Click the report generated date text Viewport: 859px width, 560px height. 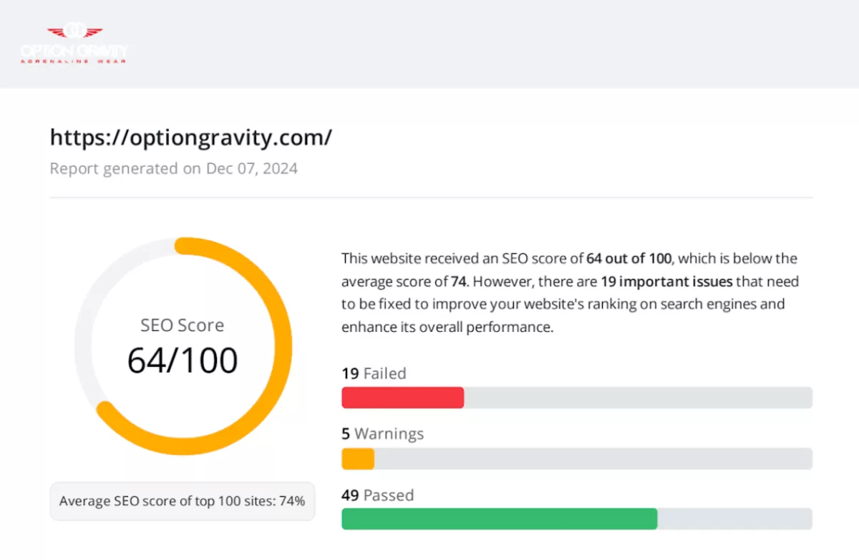(174, 169)
